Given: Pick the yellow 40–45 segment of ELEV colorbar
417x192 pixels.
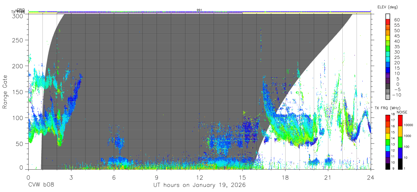Looking at the screenshot, I should [388, 39].
